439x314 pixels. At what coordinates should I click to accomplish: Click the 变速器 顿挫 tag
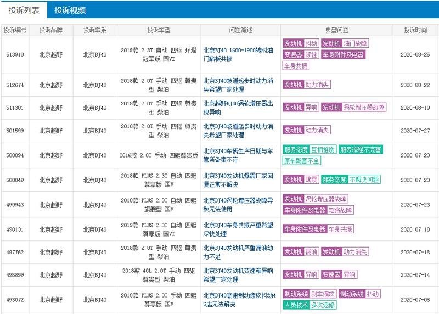point(301,55)
